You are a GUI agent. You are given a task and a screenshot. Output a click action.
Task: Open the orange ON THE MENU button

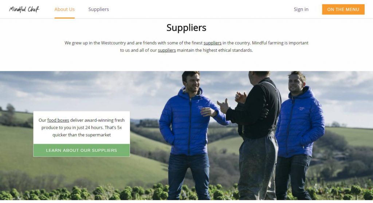click(x=343, y=9)
